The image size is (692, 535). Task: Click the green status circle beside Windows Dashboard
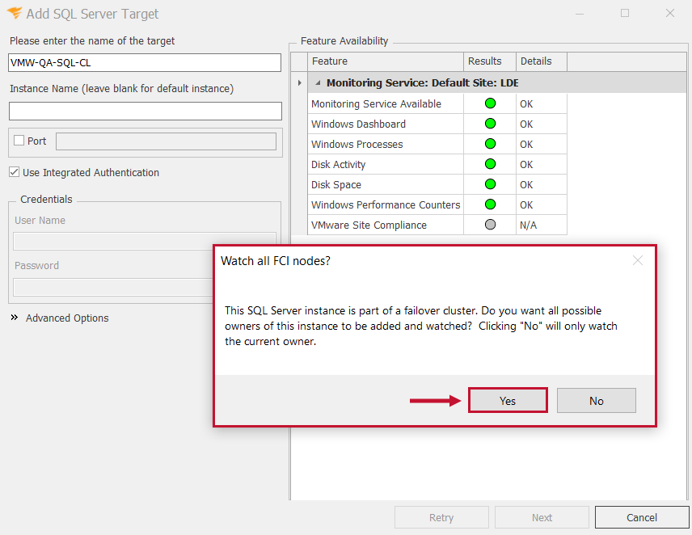[x=489, y=124]
